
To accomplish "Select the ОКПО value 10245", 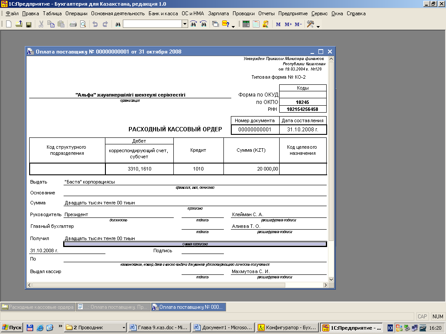I will (303, 102).
